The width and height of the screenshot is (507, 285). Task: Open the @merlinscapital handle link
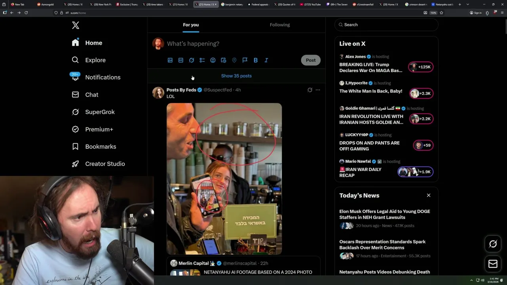click(x=240, y=263)
